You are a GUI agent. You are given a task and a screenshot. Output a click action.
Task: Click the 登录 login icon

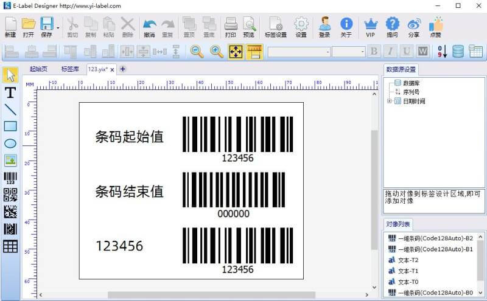[324, 27]
